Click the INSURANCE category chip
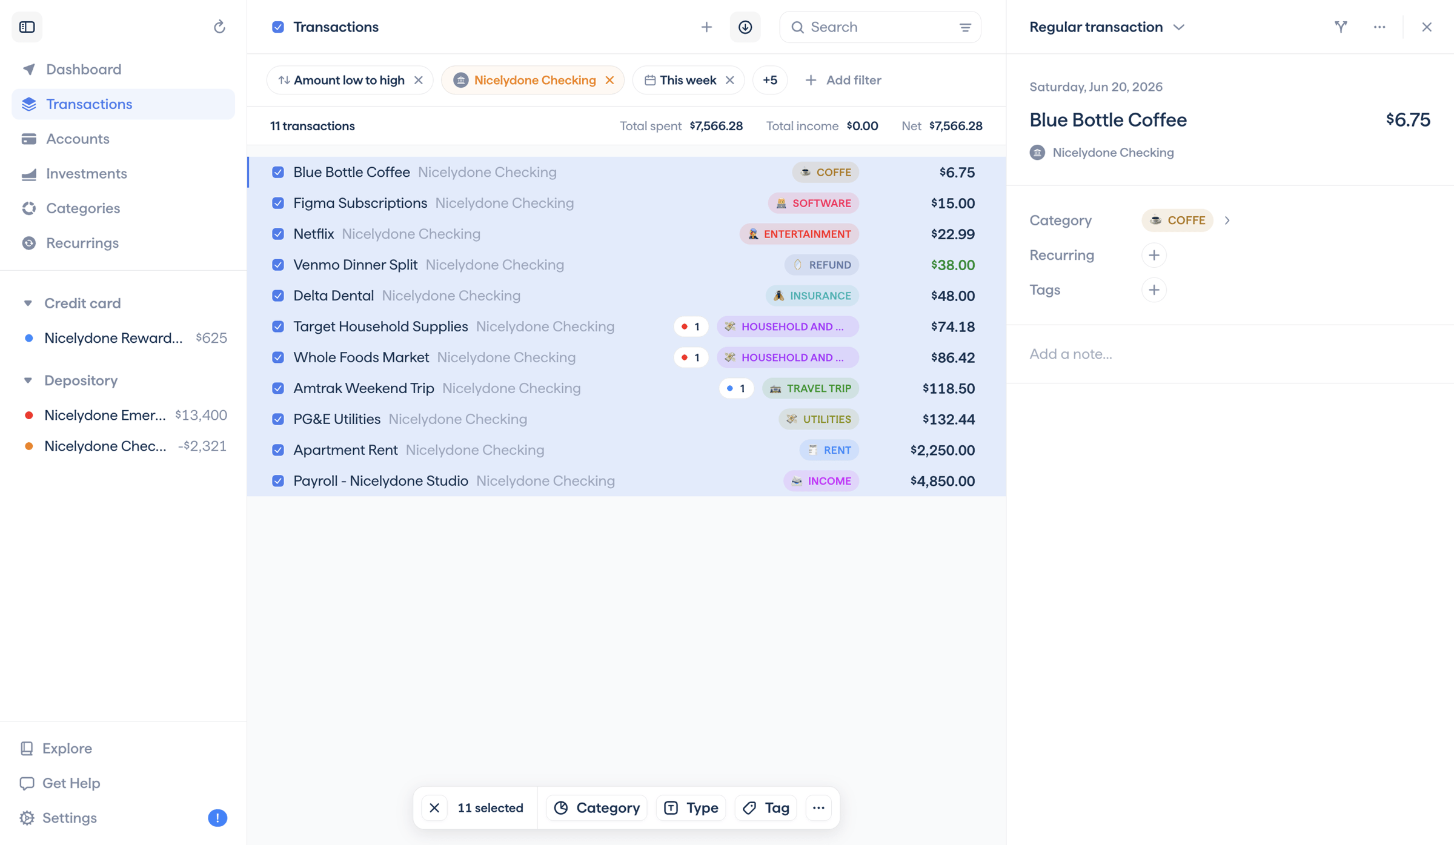 pos(812,296)
